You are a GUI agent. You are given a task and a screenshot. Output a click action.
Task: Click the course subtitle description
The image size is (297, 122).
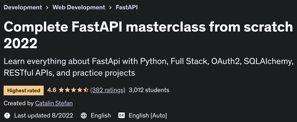pos(148,67)
